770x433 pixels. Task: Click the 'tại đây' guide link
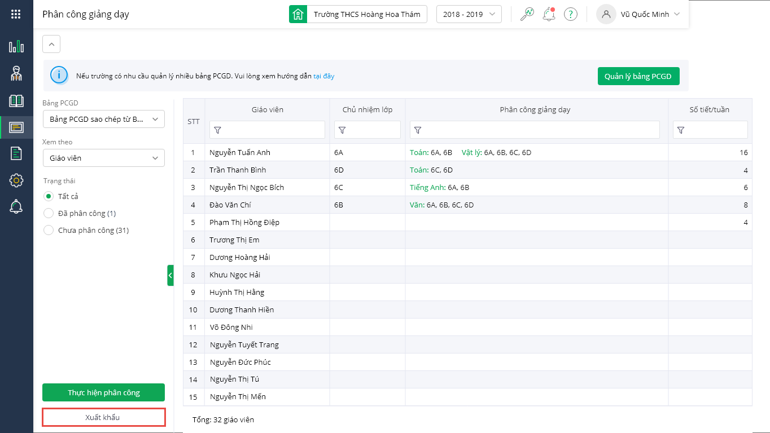tap(323, 76)
